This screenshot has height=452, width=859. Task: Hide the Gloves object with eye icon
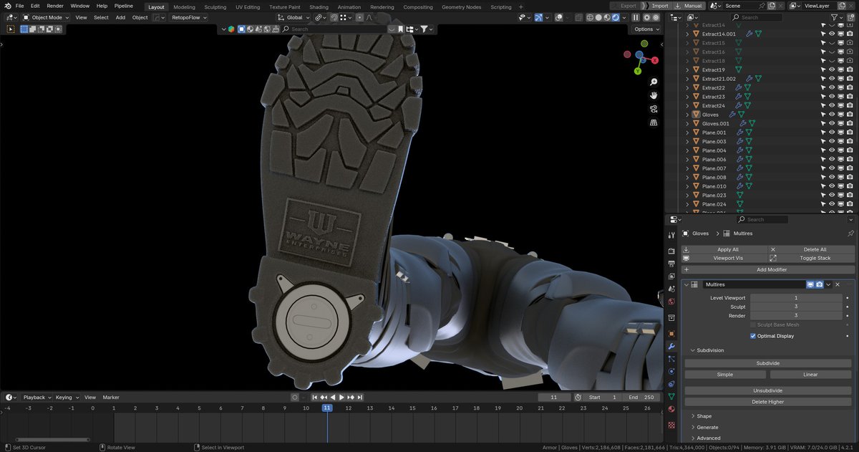coord(832,115)
